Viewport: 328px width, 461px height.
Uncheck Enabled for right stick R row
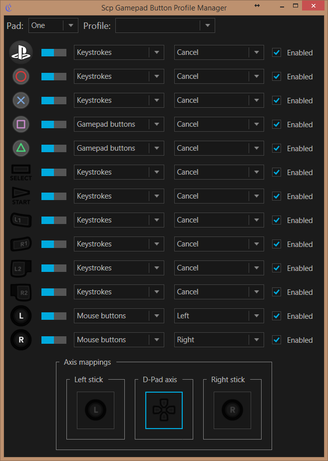pyautogui.click(x=277, y=340)
